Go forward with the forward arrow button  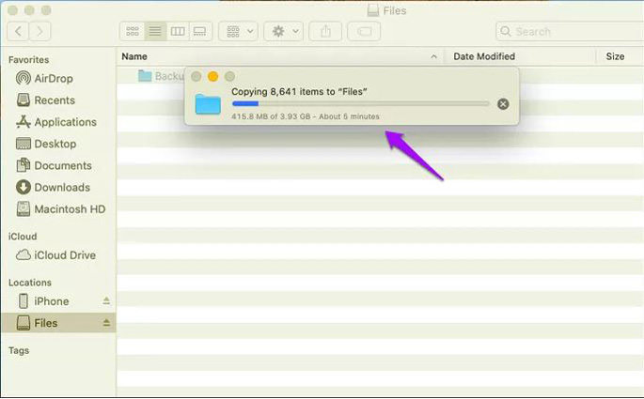pos(40,31)
